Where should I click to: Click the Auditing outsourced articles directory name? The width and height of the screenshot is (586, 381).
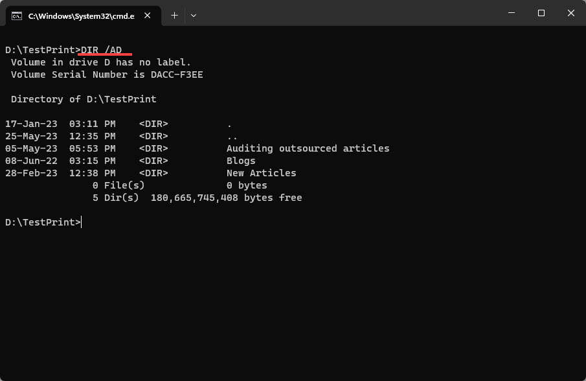pyautogui.click(x=308, y=148)
